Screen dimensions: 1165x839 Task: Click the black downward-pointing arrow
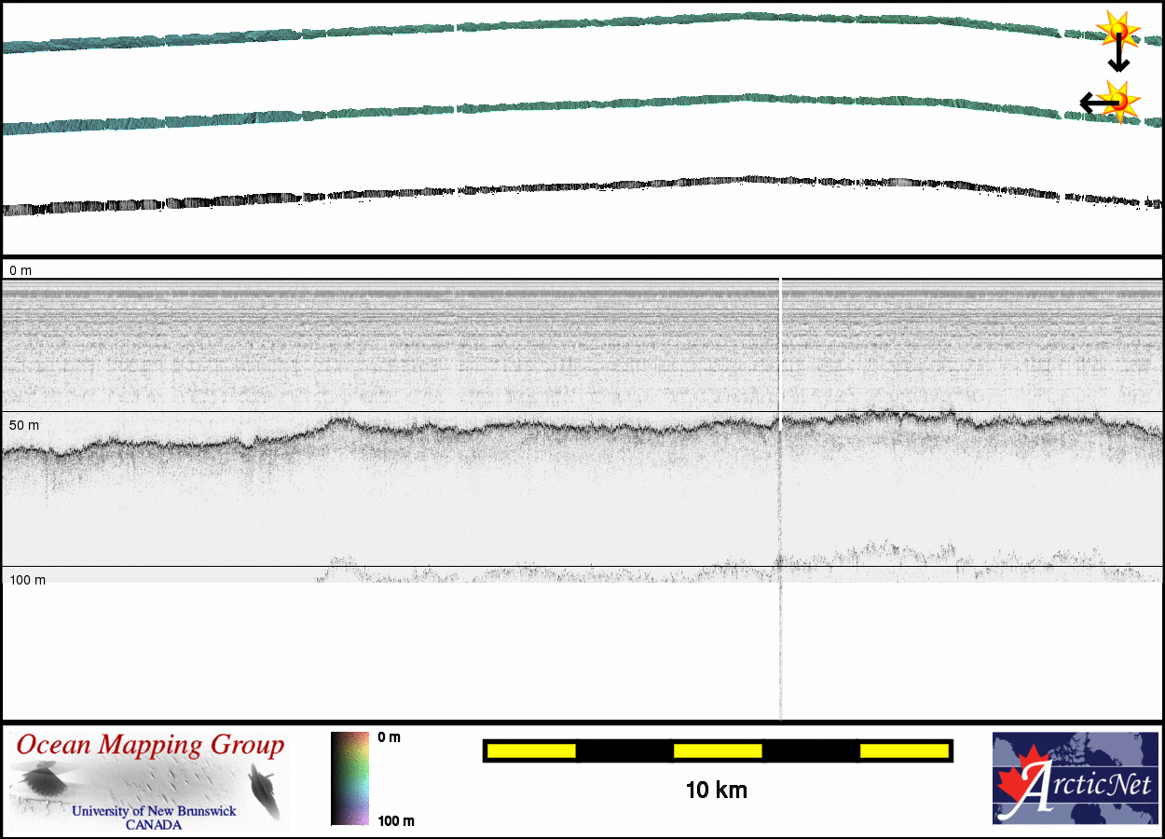click(x=1118, y=58)
